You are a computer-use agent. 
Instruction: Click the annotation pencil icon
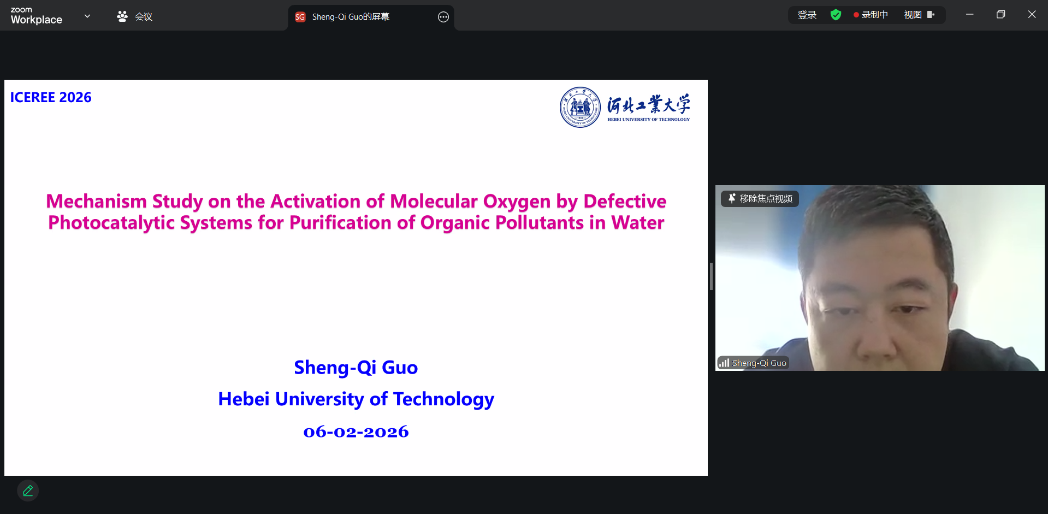[28, 491]
